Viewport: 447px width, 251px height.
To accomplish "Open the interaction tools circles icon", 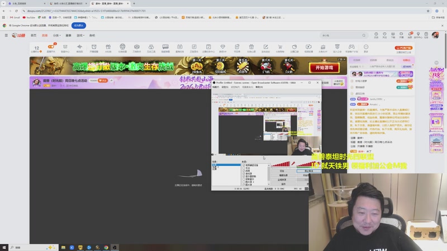I will pos(151,47).
